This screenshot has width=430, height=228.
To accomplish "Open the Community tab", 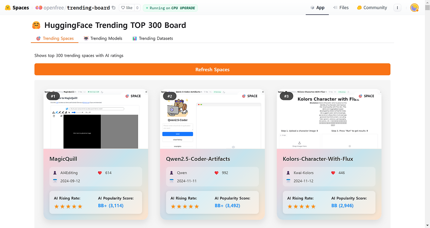I will [x=372, y=8].
